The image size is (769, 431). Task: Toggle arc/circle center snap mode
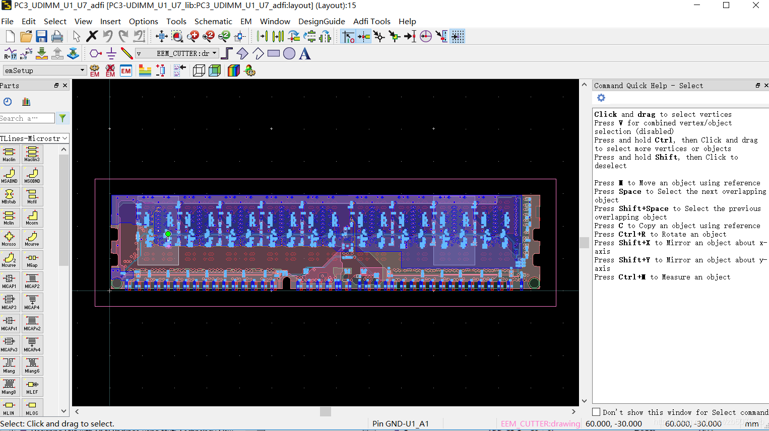pos(426,36)
